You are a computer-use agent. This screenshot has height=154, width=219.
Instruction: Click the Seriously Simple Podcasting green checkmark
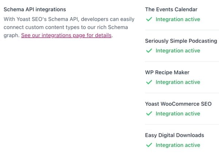[149, 51]
